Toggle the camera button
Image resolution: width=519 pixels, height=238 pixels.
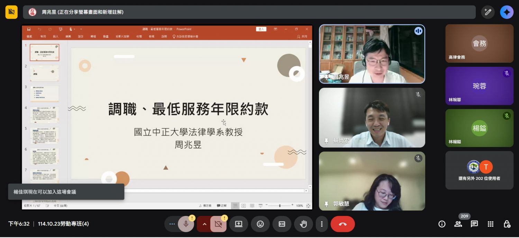(218, 224)
